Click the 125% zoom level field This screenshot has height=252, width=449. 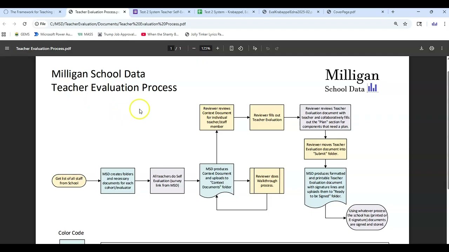point(206,48)
